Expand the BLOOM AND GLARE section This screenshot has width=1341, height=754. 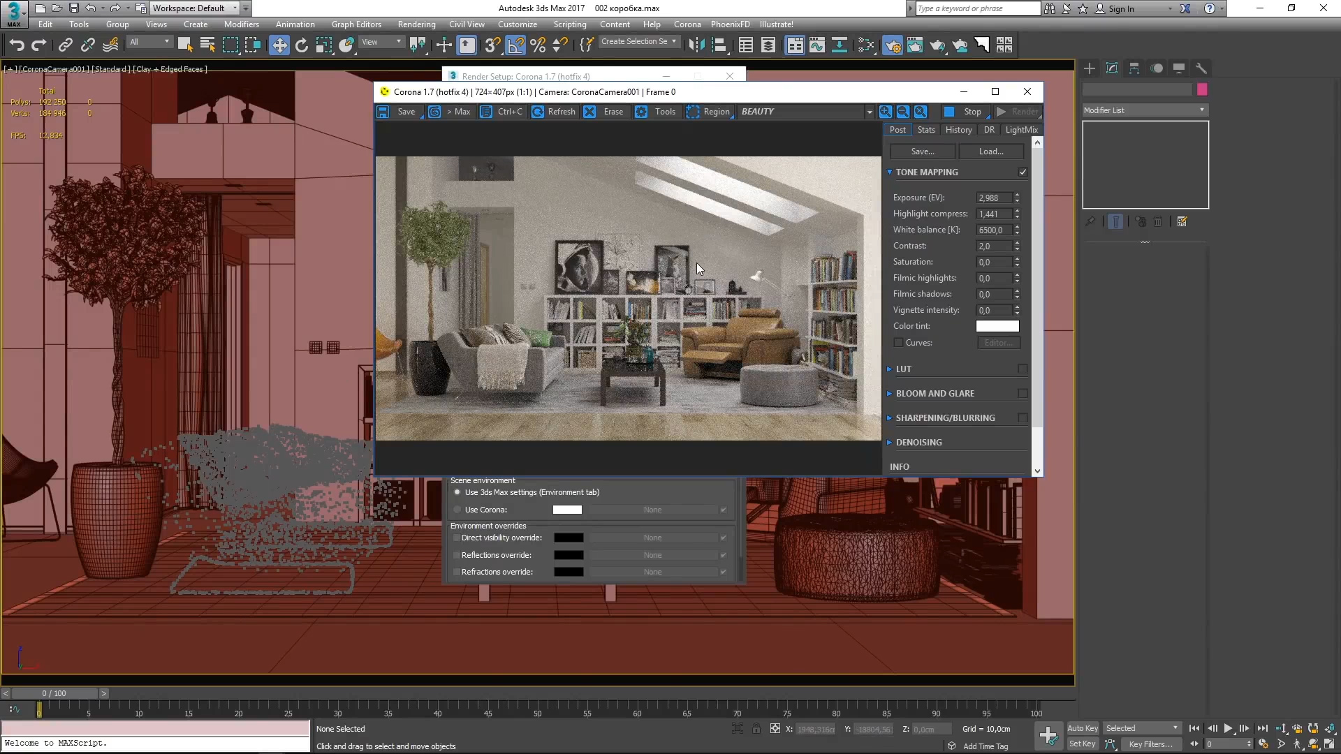click(935, 393)
